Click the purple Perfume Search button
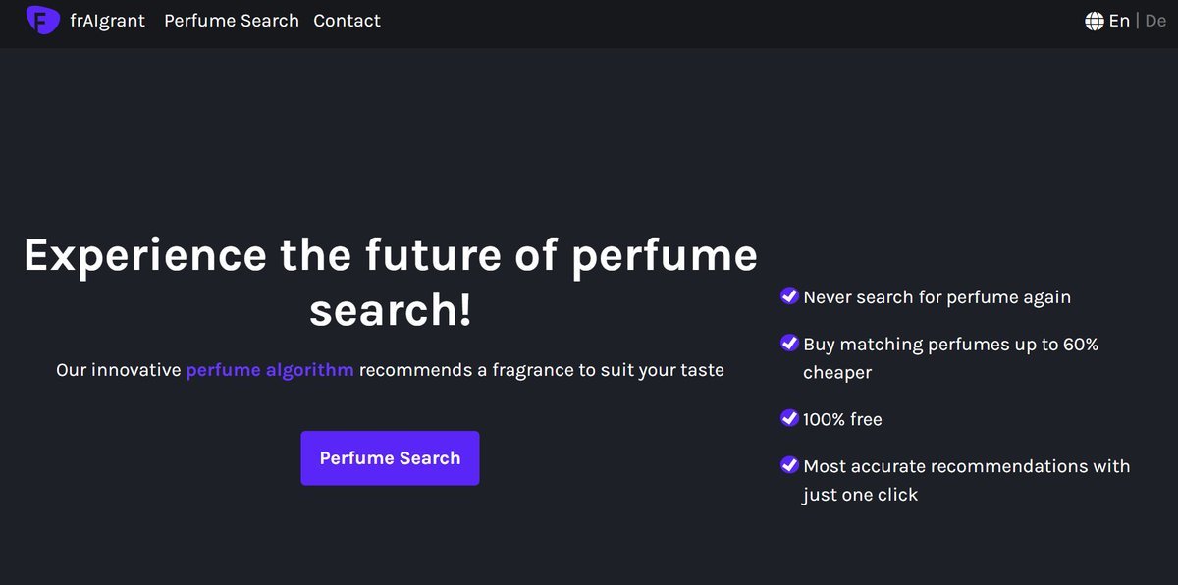This screenshot has width=1178, height=585. pyautogui.click(x=390, y=458)
